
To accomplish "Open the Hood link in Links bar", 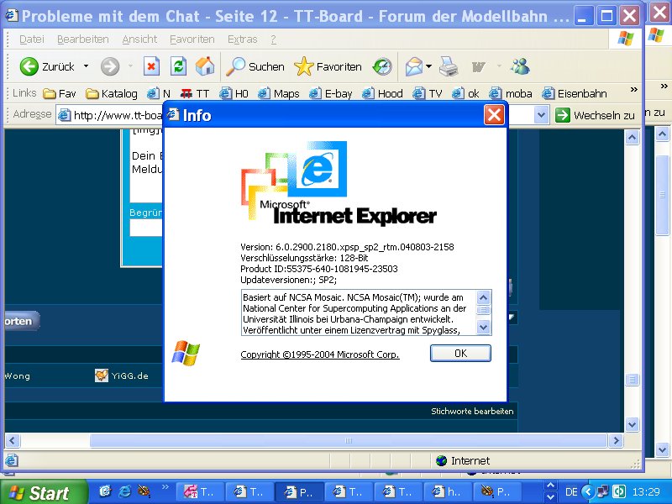I will click(382, 93).
